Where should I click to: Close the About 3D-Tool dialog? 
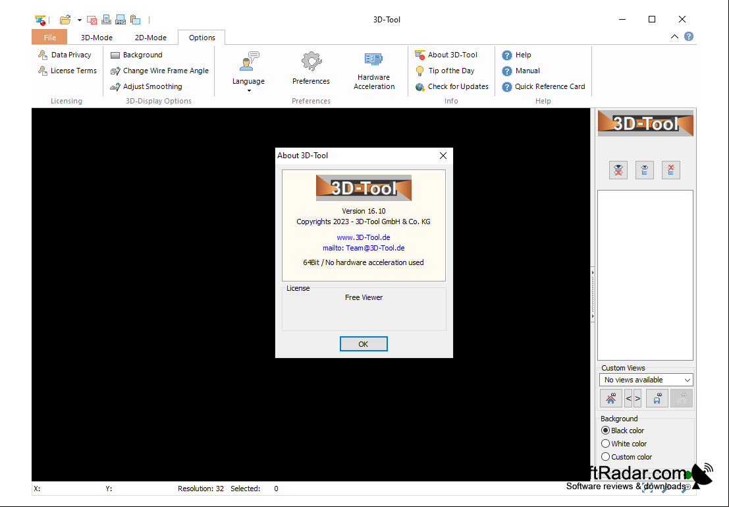(x=443, y=156)
